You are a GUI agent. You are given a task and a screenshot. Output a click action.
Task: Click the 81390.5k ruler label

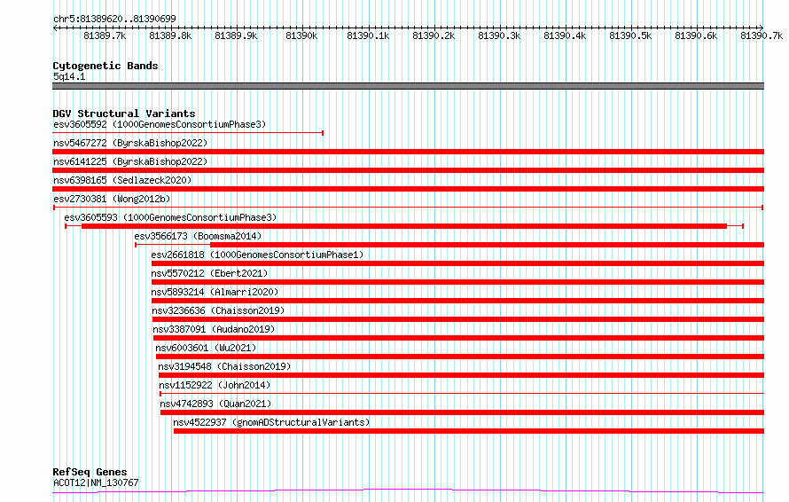[x=630, y=35]
